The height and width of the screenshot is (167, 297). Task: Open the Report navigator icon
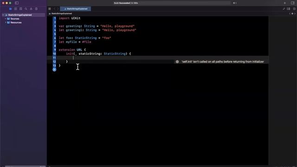(x=36, y=9)
